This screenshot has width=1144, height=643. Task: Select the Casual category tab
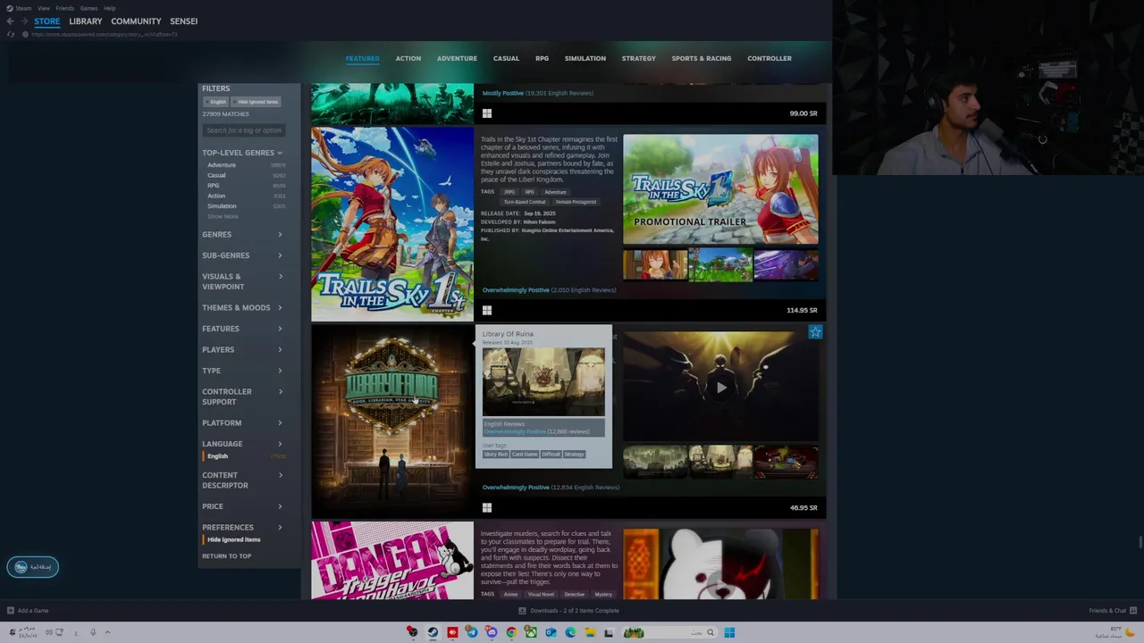[x=506, y=58]
